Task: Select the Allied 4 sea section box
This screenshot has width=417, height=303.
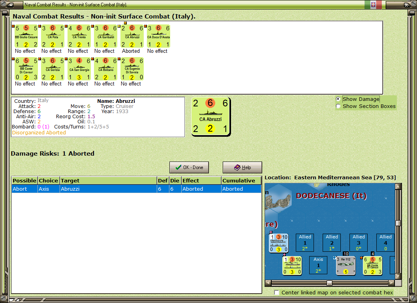Action: coord(385,242)
